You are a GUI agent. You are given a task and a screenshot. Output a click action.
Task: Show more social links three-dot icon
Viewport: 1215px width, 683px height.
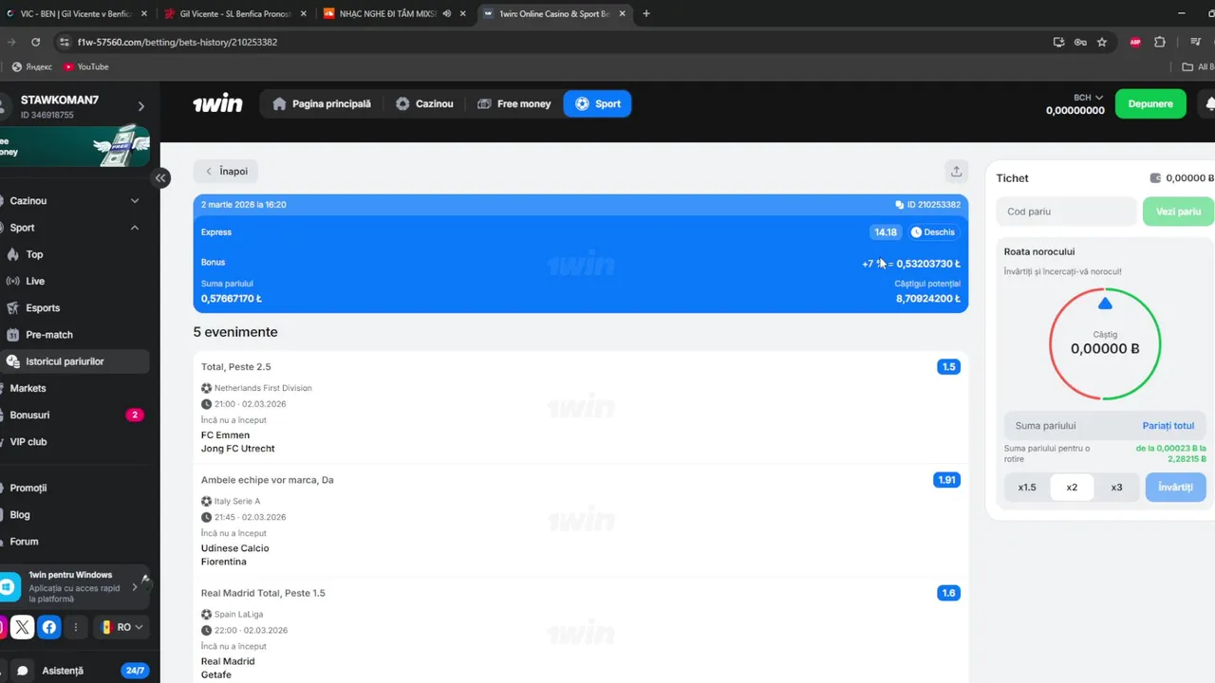(x=76, y=627)
